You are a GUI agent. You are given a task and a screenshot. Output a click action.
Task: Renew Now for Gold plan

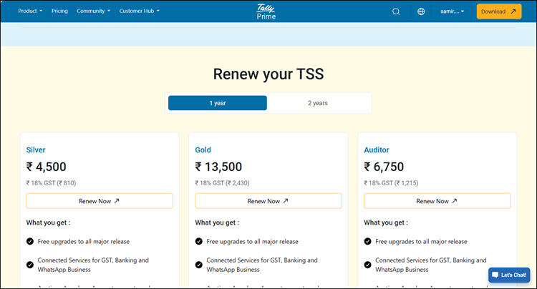point(268,201)
